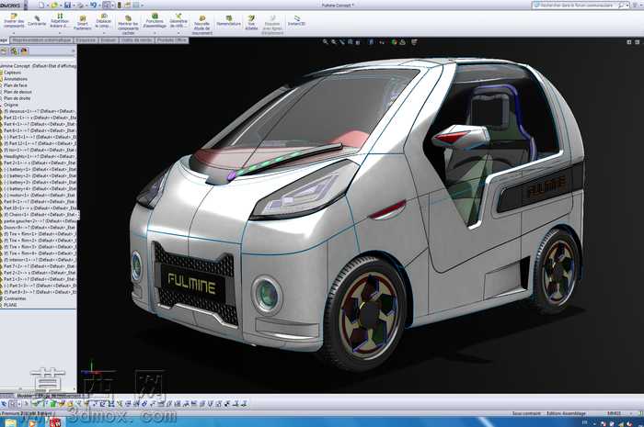Select the Annotations tree item

[x=16, y=79]
